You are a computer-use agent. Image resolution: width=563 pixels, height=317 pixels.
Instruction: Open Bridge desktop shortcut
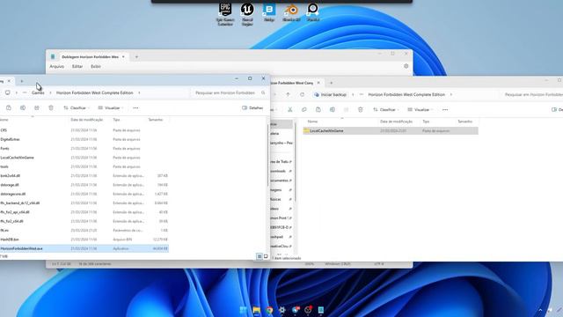pyautogui.click(x=269, y=12)
